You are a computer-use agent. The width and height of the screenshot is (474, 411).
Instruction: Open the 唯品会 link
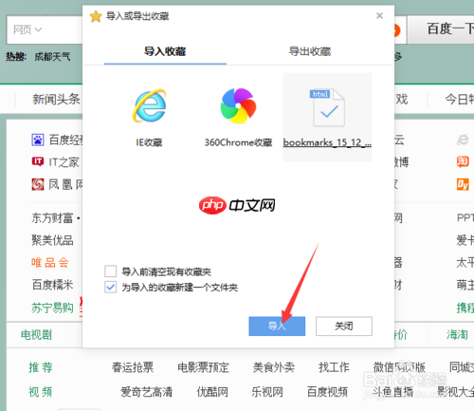(50, 263)
